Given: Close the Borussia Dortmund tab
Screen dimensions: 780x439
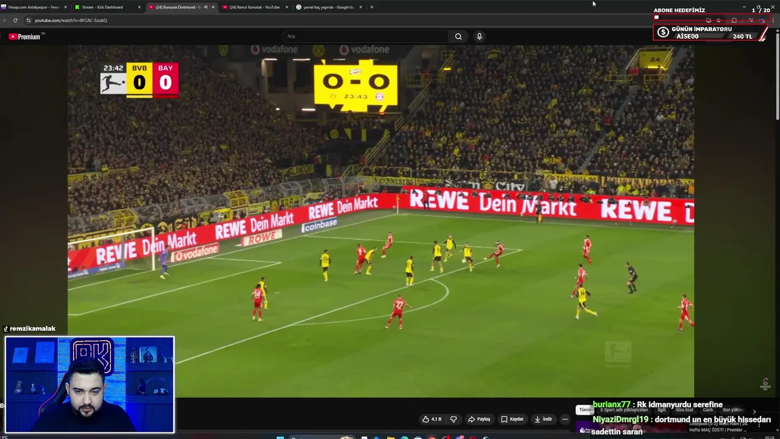Looking at the screenshot, I should [213, 7].
